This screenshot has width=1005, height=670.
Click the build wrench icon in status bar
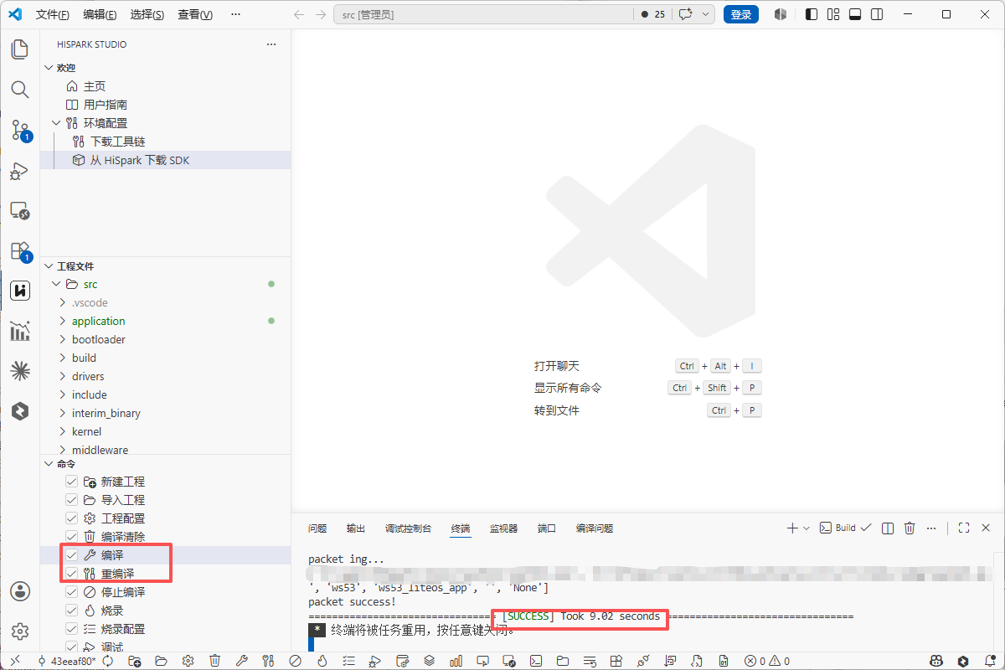[241, 661]
